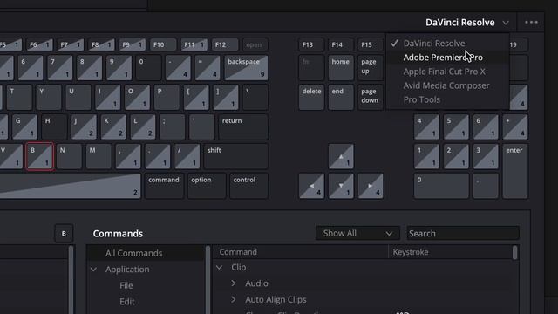Click the number 0 key in top row
The image size is (558, 314).
click(149, 68)
